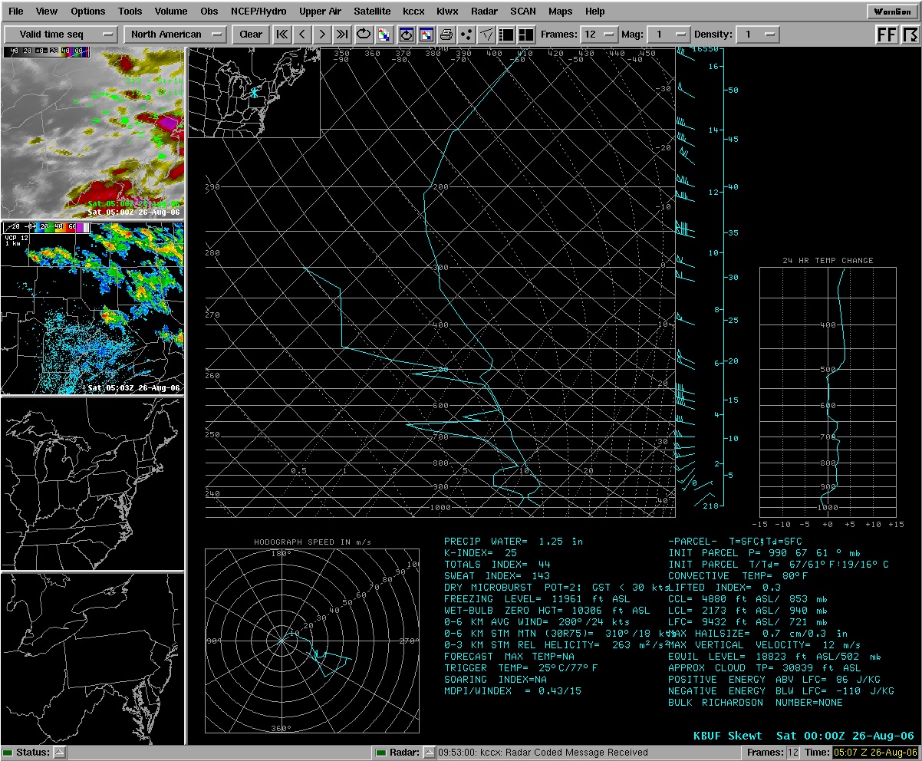Click the FF button in the toolbar
Image resolution: width=922 pixels, height=761 pixels.
[887, 35]
